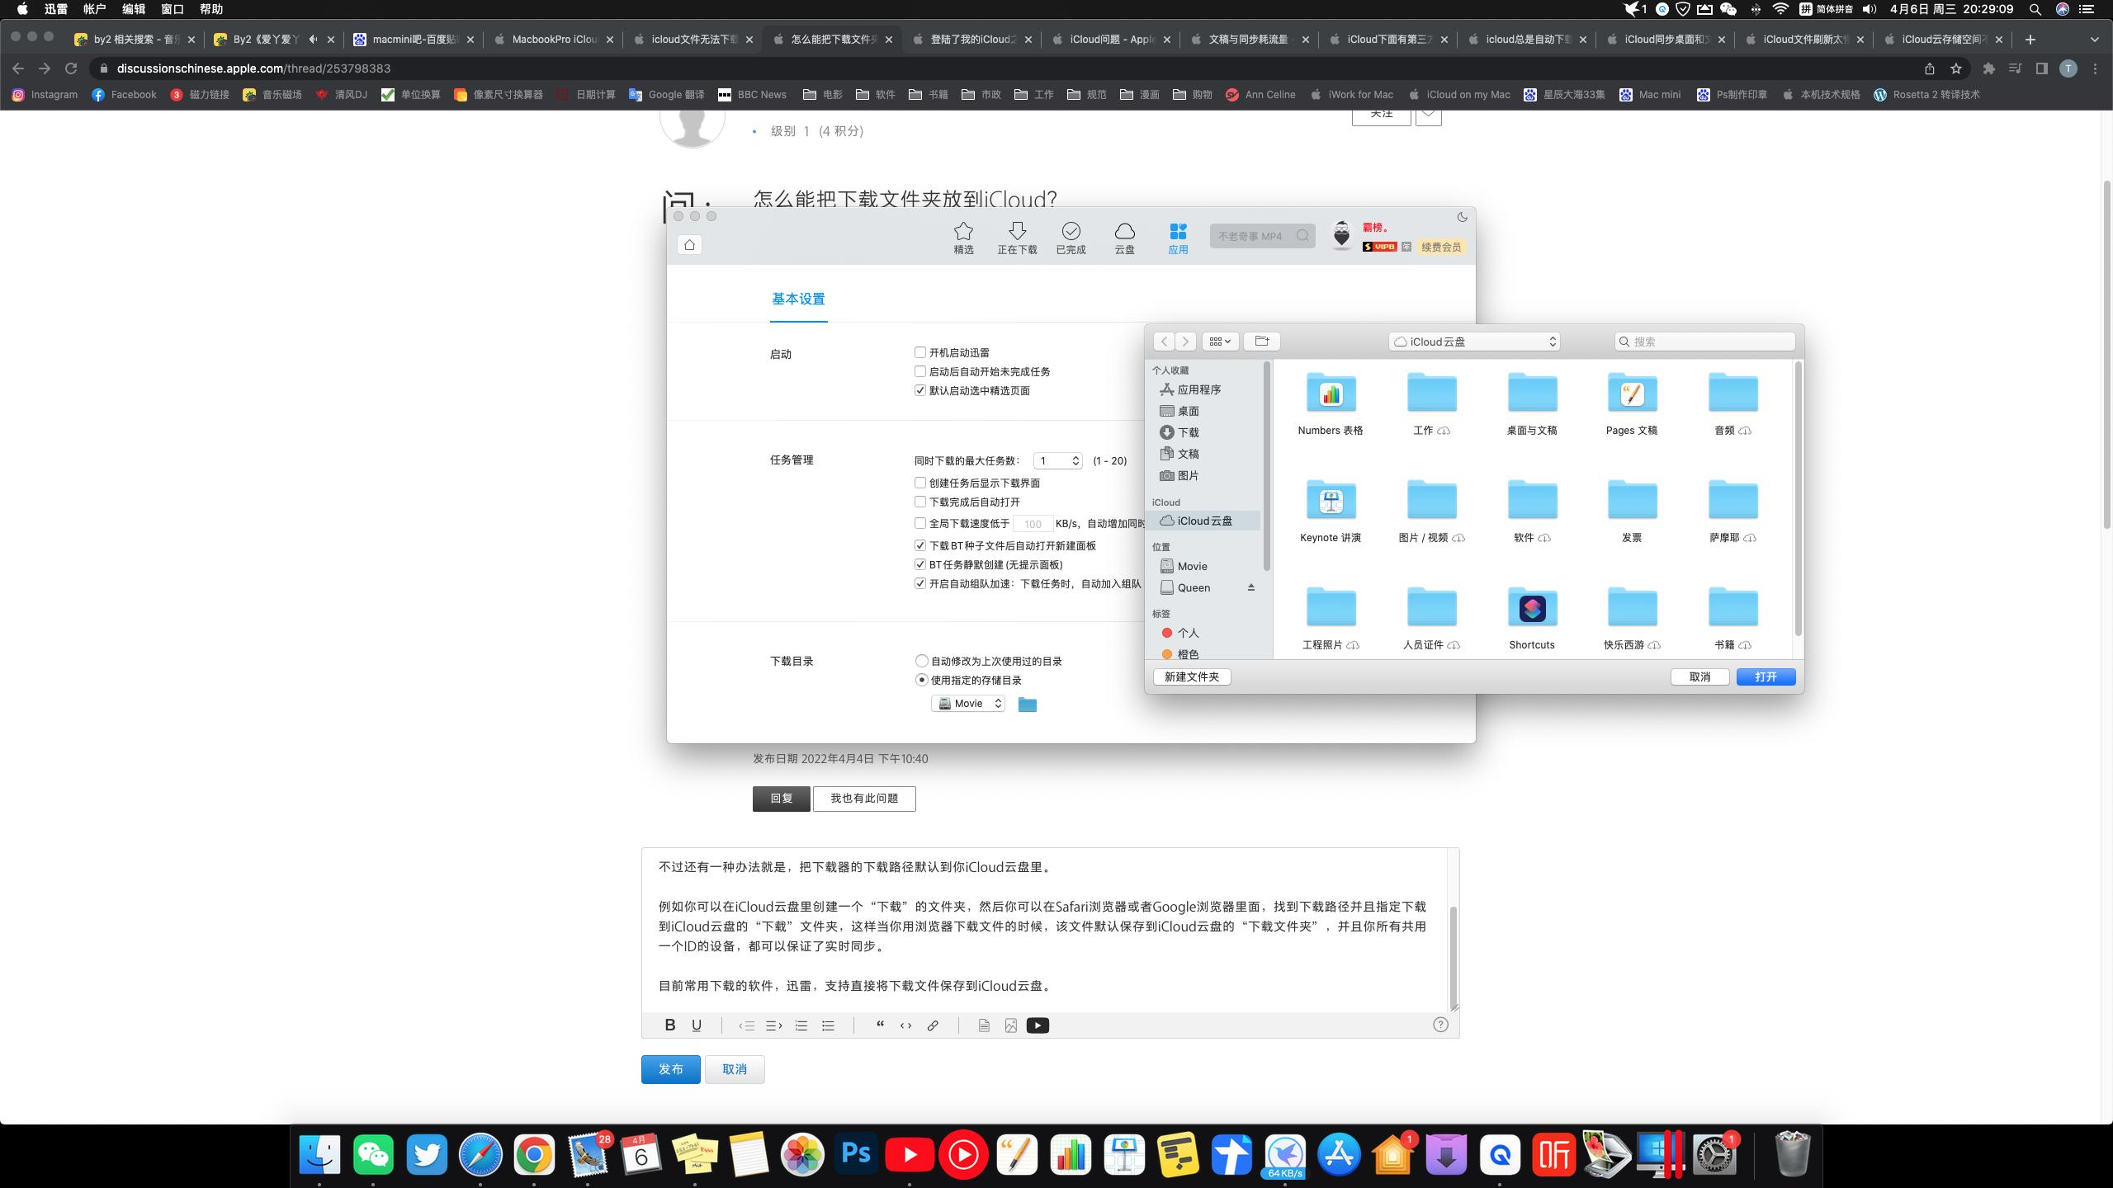2113x1188 pixels.
Task: Click the max tasks stepper arrows
Action: pyautogui.click(x=1075, y=460)
